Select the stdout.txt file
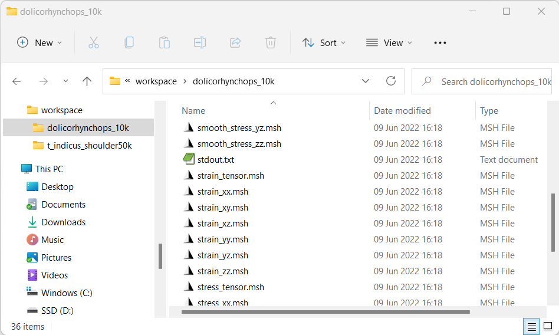Image resolution: width=559 pixels, height=335 pixels. click(x=216, y=160)
